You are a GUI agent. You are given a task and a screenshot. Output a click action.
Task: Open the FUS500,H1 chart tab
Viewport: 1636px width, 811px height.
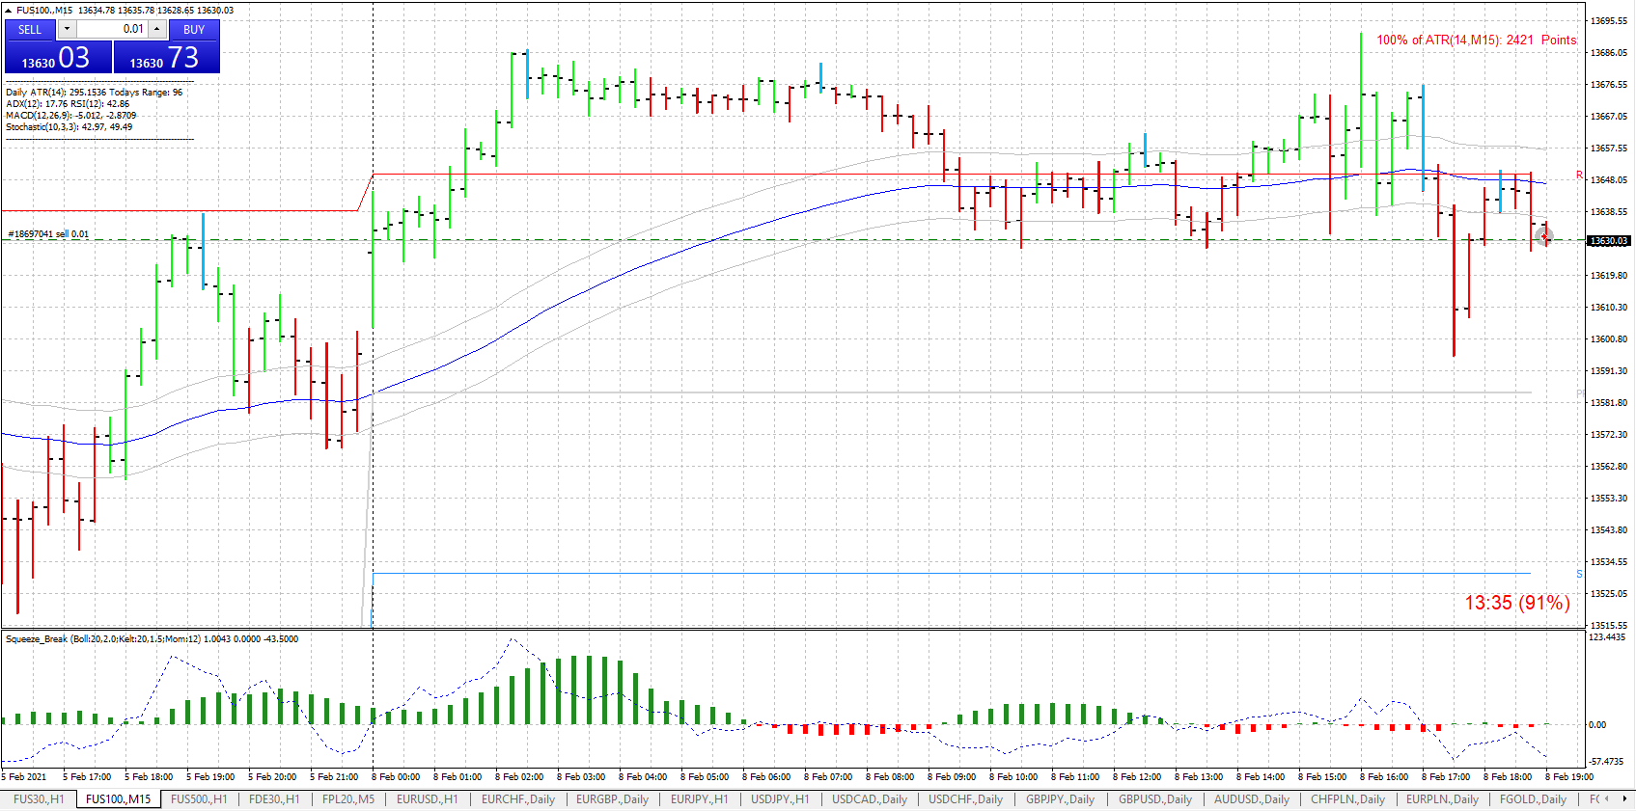(199, 799)
